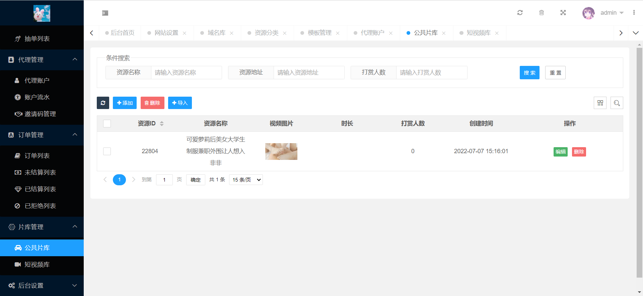Open the tab options dropdown chevron
The image size is (643, 296).
point(636,33)
